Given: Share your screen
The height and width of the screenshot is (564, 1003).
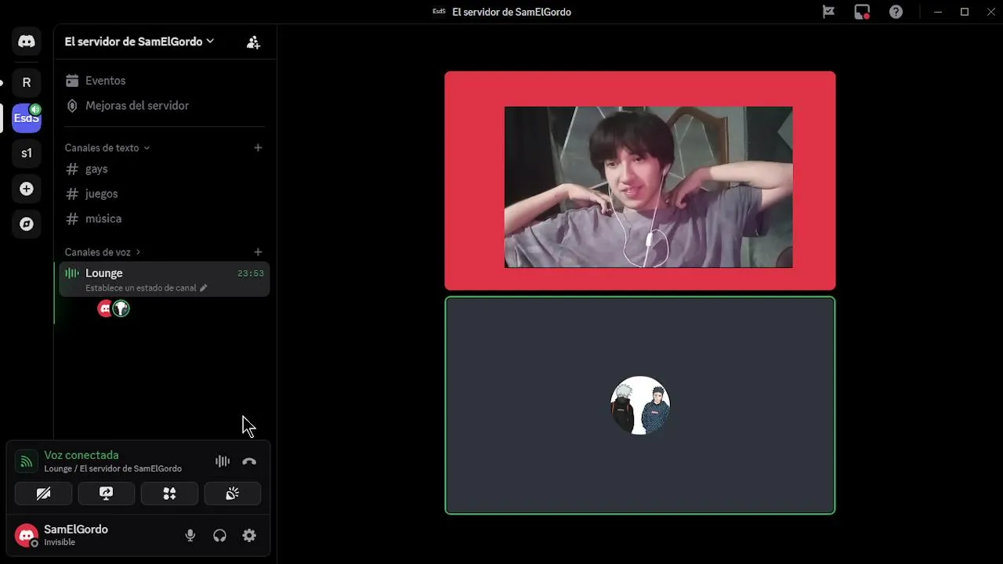Looking at the screenshot, I should pos(107,493).
